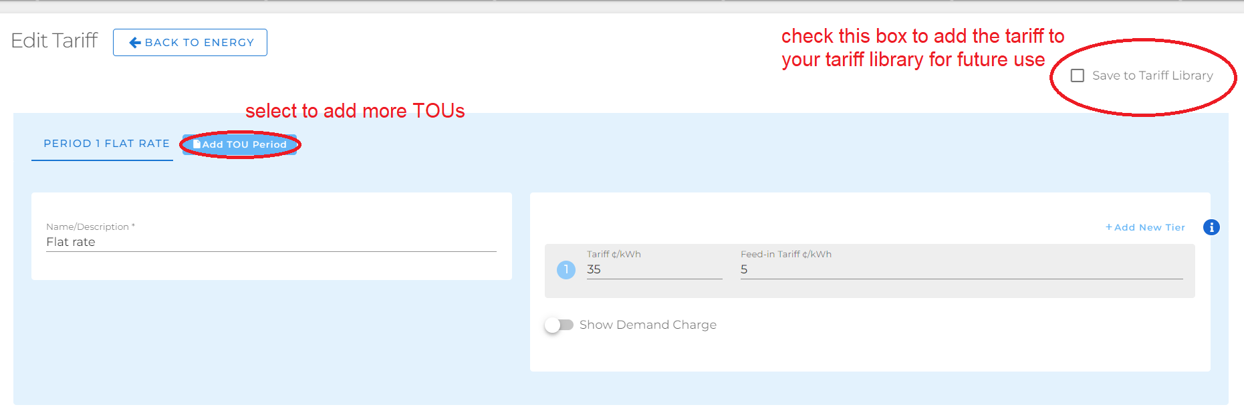The height and width of the screenshot is (409, 1244).
Task: Select the tier 1 number badge
Action: pos(566,270)
